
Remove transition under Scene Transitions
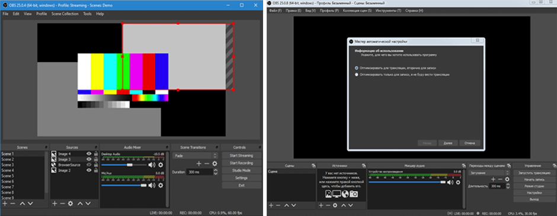(x=207, y=163)
